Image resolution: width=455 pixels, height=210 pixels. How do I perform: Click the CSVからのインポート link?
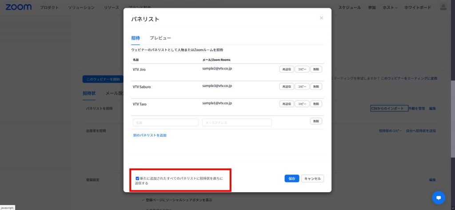(x=388, y=108)
